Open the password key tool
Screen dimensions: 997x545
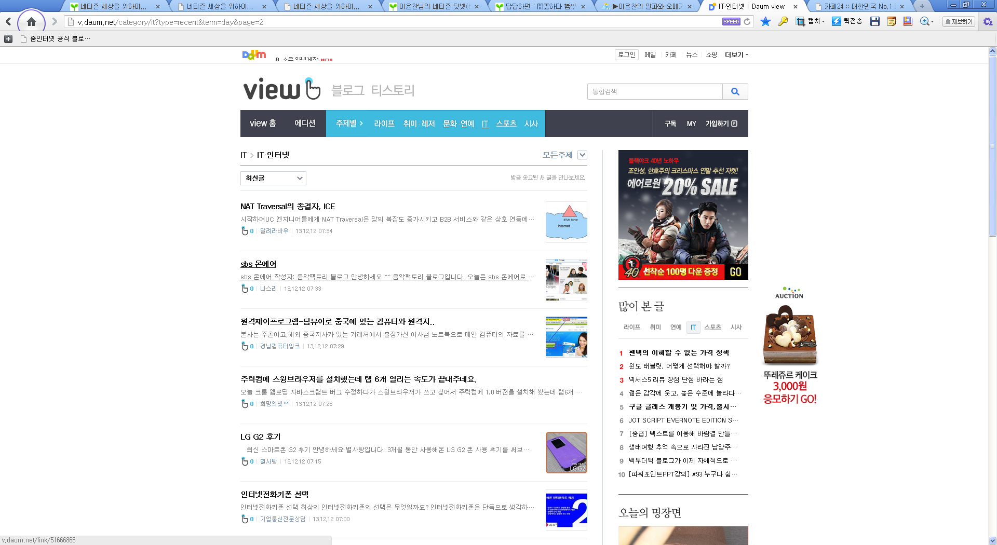[783, 21]
